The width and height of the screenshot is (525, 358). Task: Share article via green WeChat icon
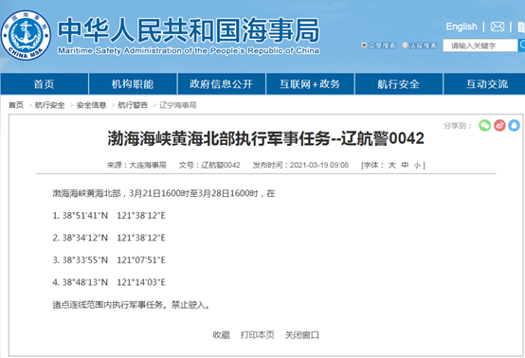[484, 125]
